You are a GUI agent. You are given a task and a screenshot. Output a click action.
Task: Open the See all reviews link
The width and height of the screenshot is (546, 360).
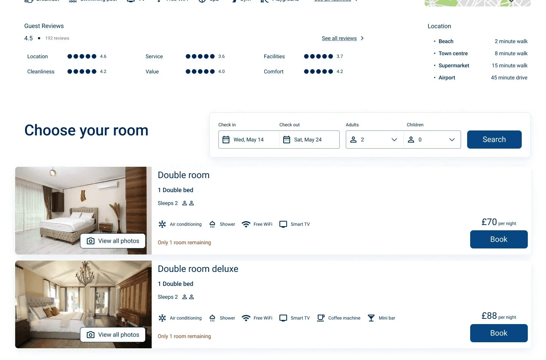pyautogui.click(x=339, y=38)
